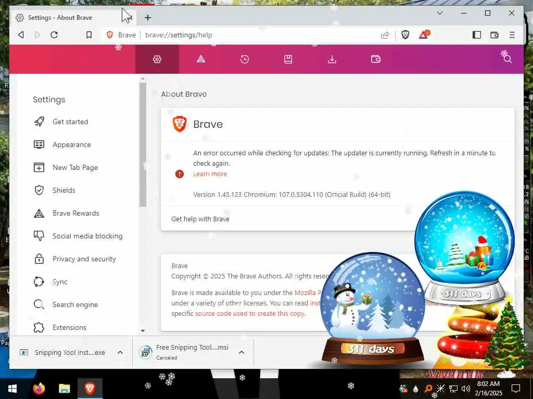Click the padlock icon beside Privacy and security
The width and height of the screenshot is (533, 399).
[x=39, y=259]
